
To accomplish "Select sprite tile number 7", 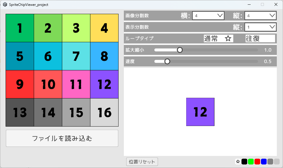I will 76,56.
